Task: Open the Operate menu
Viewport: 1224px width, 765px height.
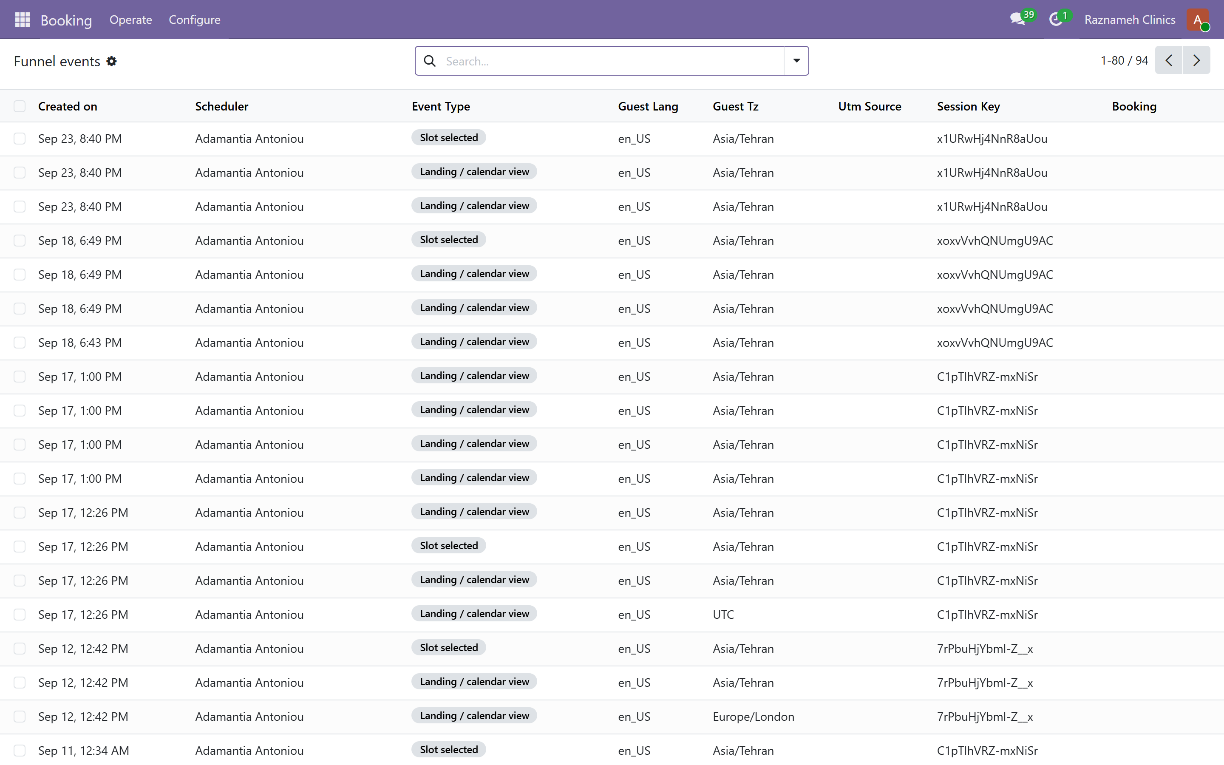Action: coord(130,20)
